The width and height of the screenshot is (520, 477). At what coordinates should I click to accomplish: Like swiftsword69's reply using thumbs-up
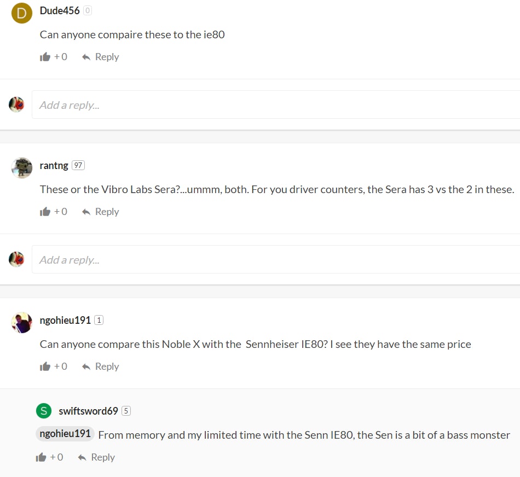[41, 457]
